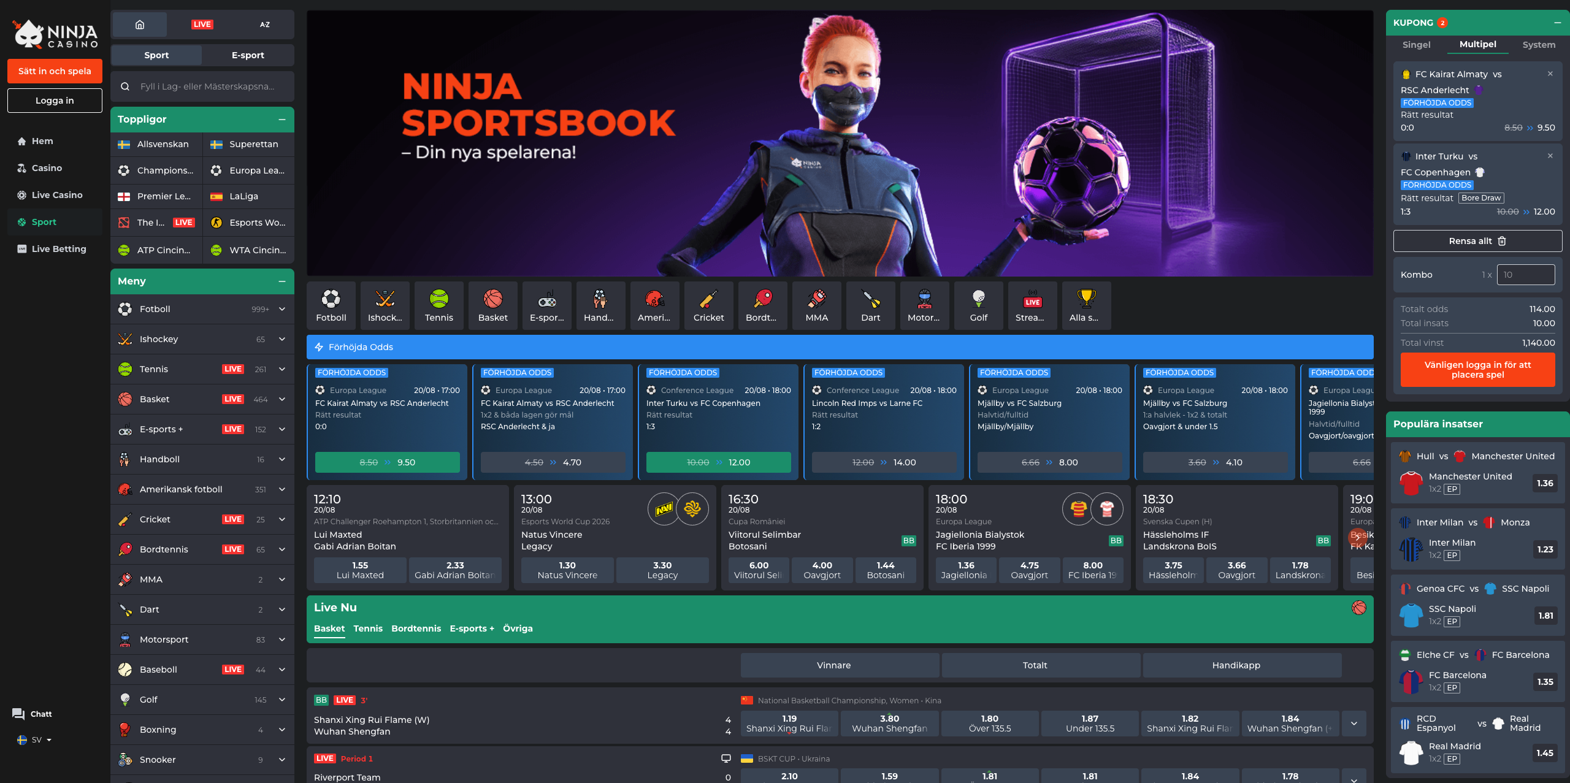Remove Inter Turku bet from coupon
Viewport: 1570px width, 783px height.
pyautogui.click(x=1550, y=156)
